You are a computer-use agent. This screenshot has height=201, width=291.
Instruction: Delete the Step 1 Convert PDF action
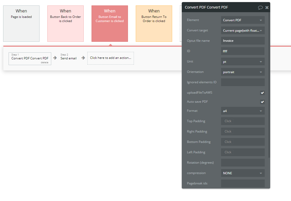[44, 63]
